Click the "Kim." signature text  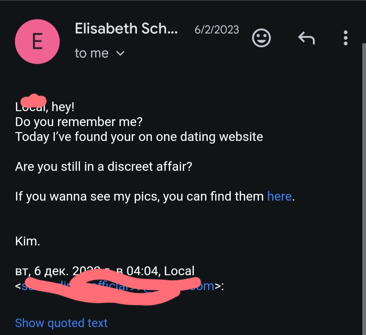(28, 241)
